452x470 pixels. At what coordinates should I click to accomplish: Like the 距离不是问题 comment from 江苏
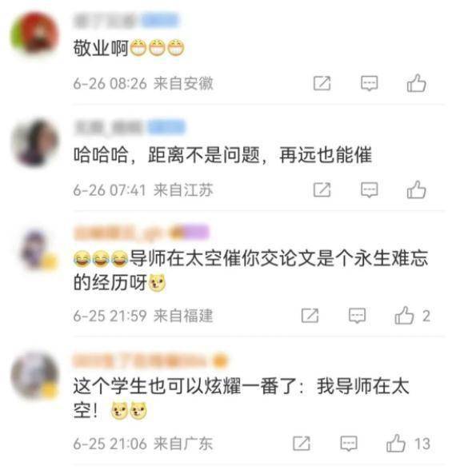[x=416, y=189]
